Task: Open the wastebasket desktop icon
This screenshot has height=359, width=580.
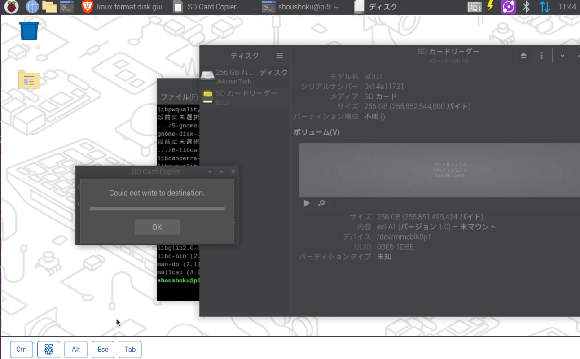Action: pos(29,32)
